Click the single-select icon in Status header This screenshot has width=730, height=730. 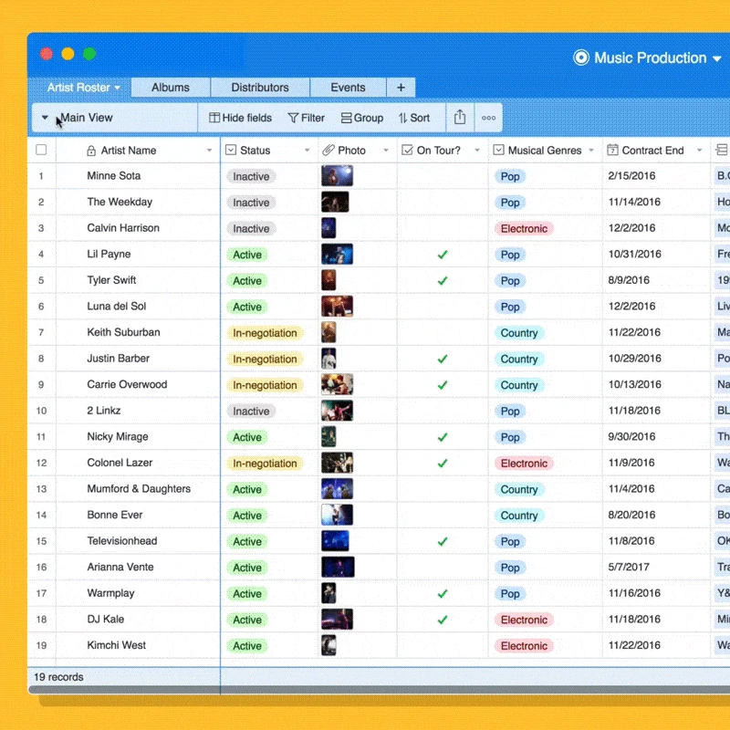231,150
